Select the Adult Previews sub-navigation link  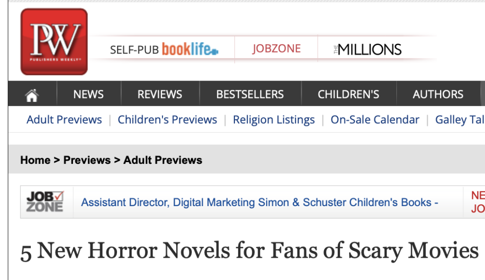pyautogui.click(x=64, y=120)
